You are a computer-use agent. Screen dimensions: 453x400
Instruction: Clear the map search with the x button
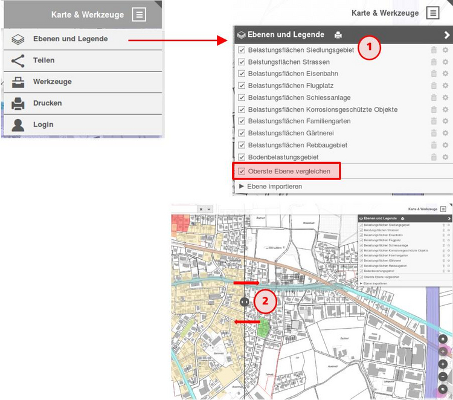pos(201,209)
